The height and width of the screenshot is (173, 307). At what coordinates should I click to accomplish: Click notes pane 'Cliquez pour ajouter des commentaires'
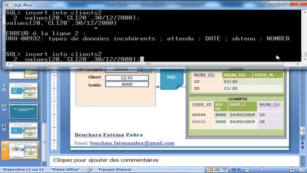coord(106,160)
